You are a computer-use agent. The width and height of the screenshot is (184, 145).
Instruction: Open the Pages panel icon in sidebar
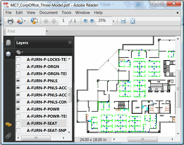point(8,42)
